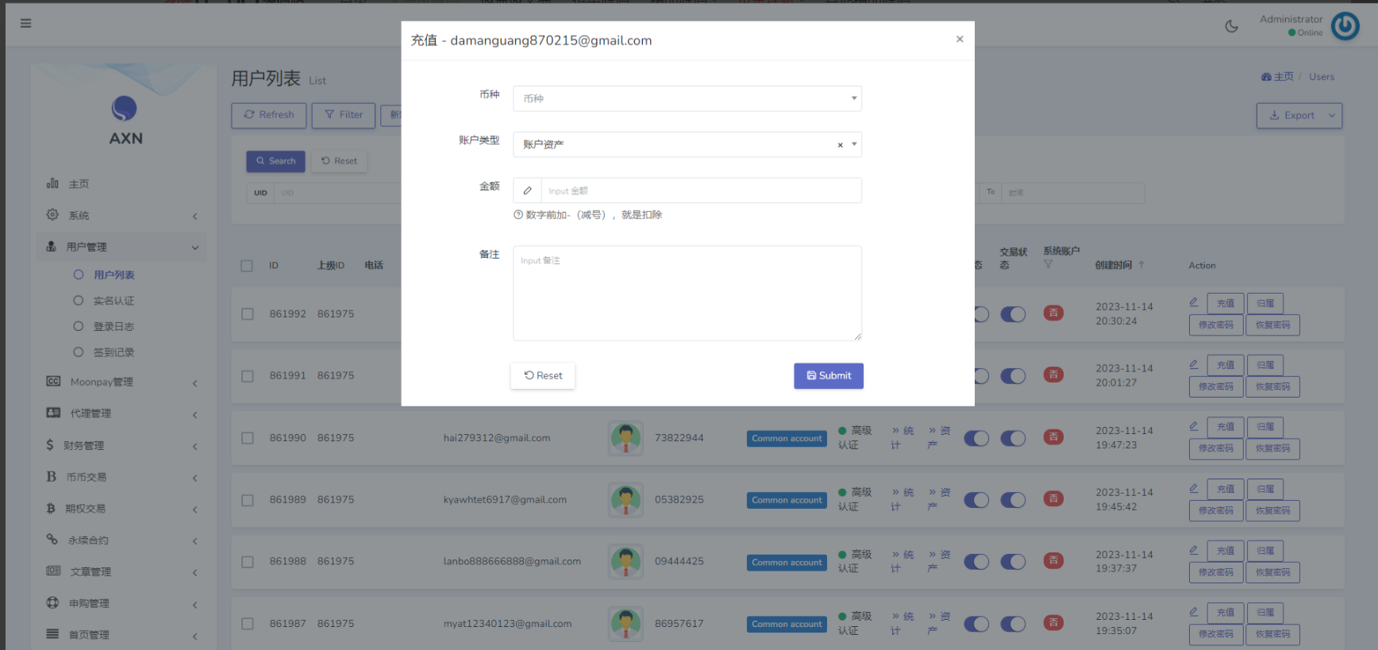
Task: Click the Administrator avatar icon
Action: [1345, 26]
